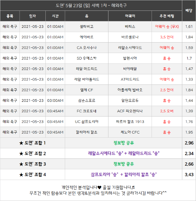This screenshot has width=196, height=201.
Task: Click the '시간' column header
Action: point(55,16)
